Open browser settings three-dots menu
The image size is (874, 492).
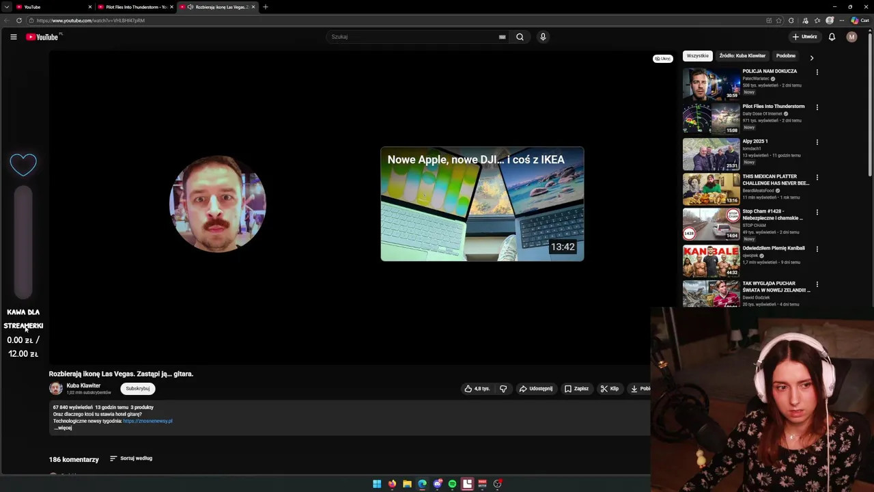[x=842, y=20]
